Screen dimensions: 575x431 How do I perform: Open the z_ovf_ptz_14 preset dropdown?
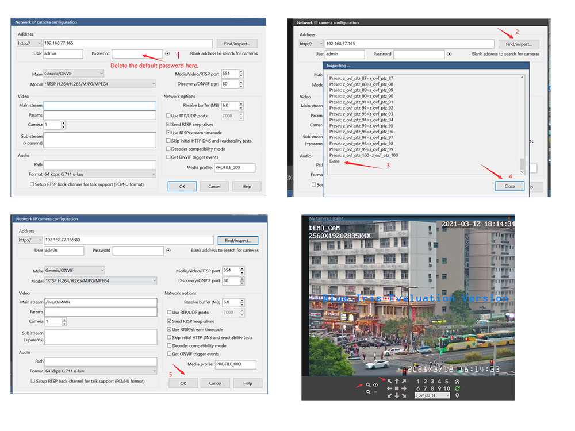[432, 395]
